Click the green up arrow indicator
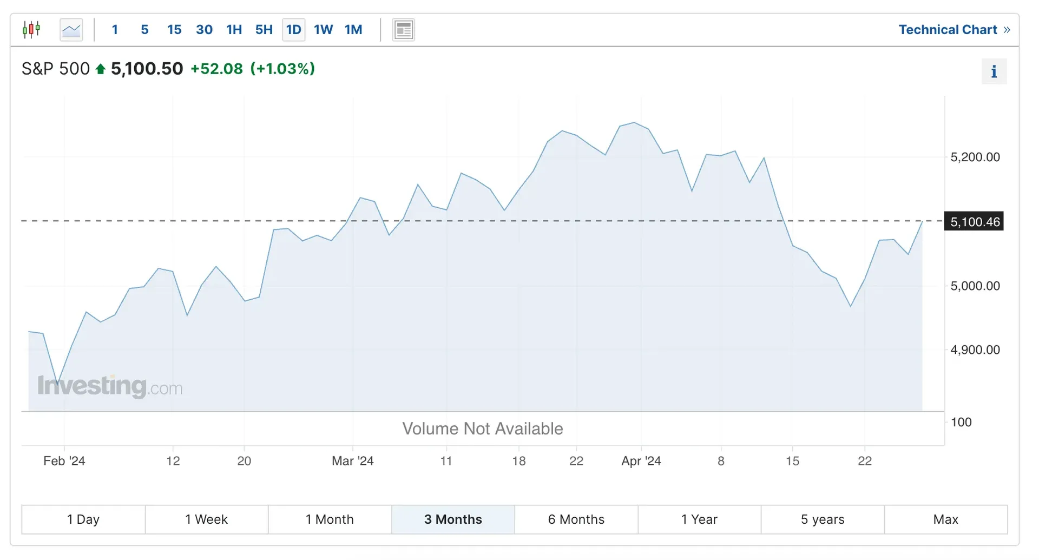 100,69
